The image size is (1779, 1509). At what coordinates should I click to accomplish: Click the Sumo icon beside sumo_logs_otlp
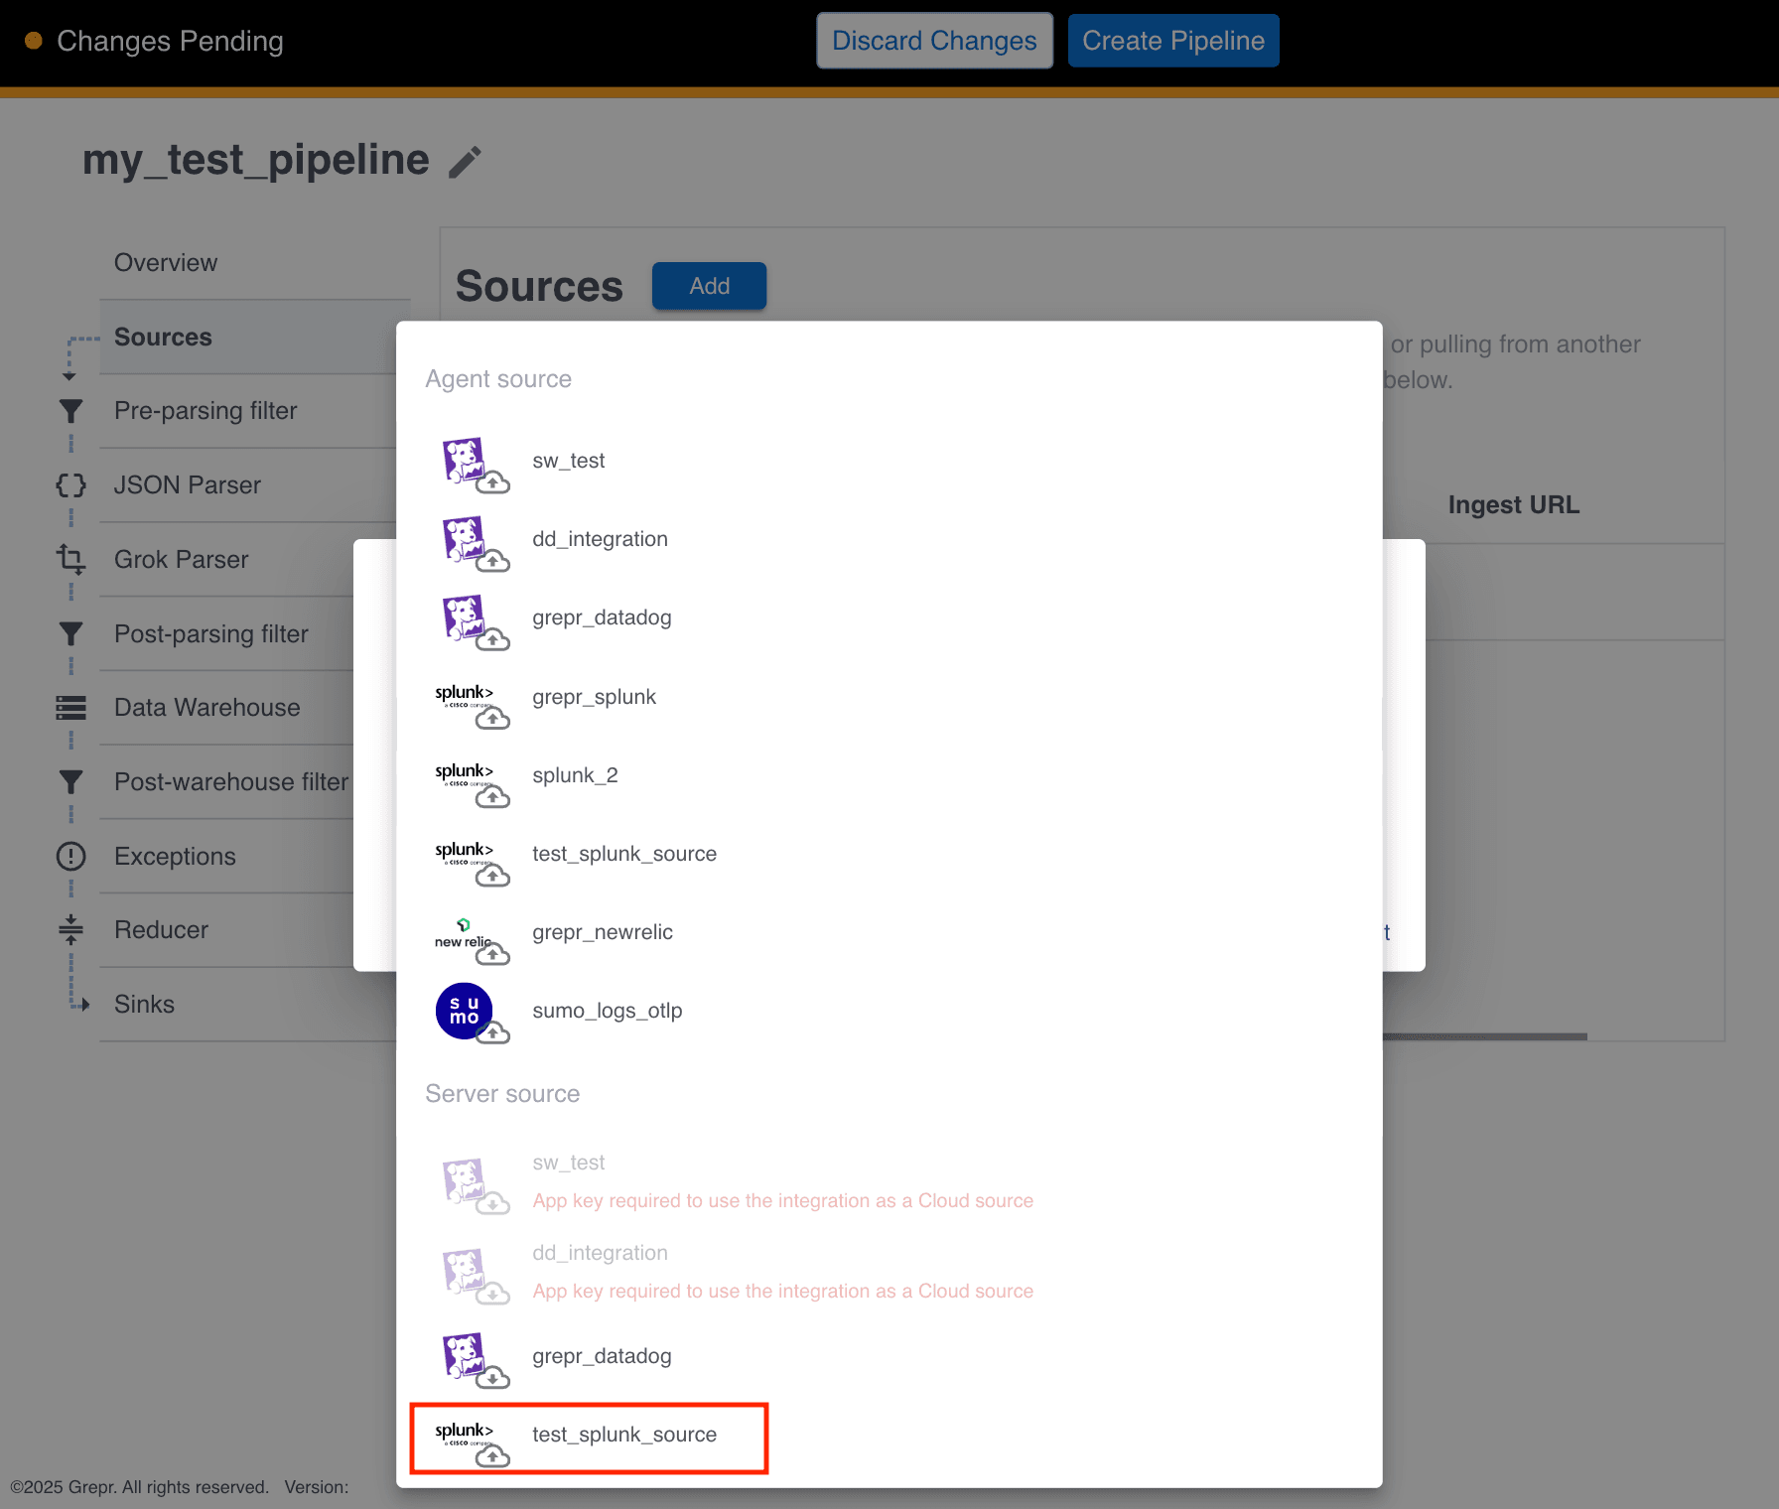point(472,1013)
